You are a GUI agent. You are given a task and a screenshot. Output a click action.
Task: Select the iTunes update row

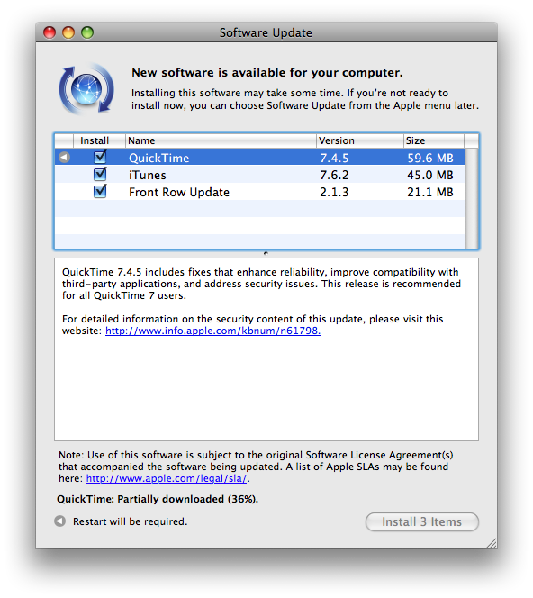[x=259, y=175]
